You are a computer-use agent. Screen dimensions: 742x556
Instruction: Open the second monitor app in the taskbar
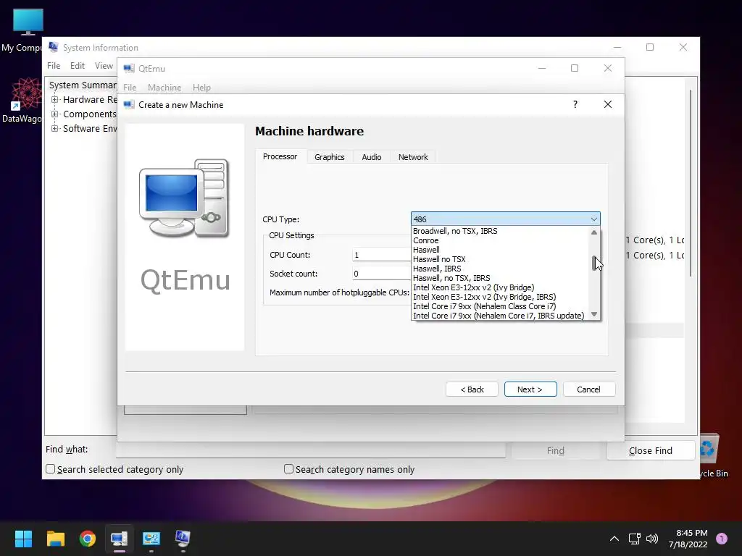[151, 539]
